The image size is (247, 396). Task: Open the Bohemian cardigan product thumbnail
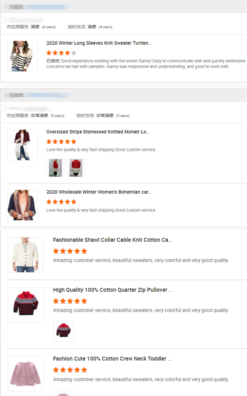click(22, 205)
